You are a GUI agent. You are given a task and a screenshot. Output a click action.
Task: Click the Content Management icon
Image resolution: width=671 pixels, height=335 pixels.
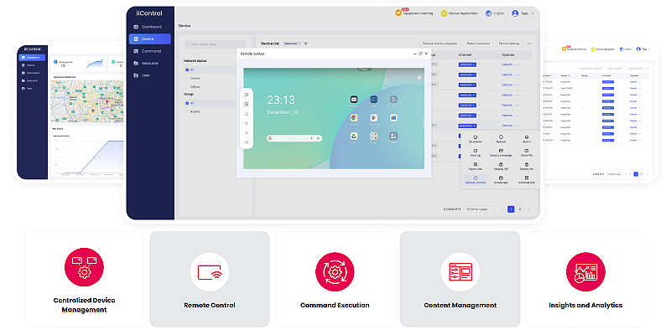click(459, 271)
